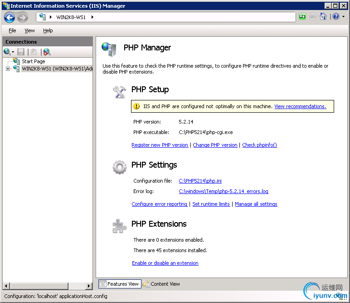Open C:\PHP5214\php.ini configuration file link

[200, 181]
